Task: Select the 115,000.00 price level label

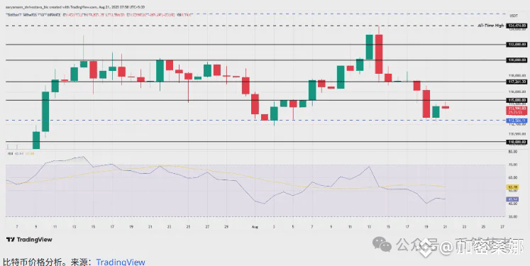Action: (x=517, y=100)
